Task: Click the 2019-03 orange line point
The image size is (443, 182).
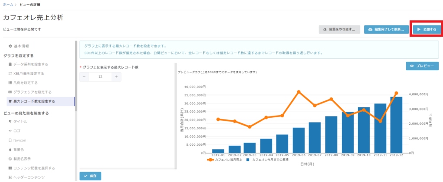Action: 250,127
